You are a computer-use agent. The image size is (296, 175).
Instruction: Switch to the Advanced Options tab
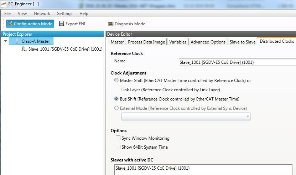(208, 42)
